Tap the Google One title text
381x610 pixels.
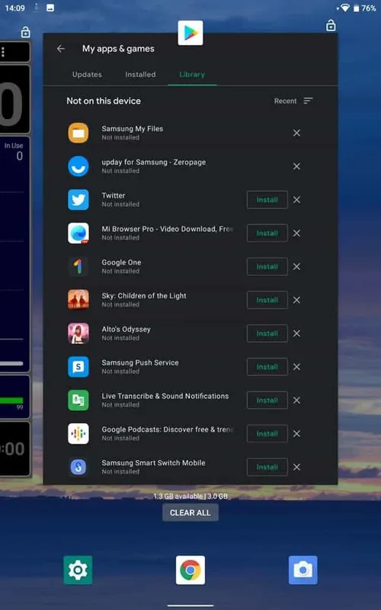pyautogui.click(x=121, y=262)
